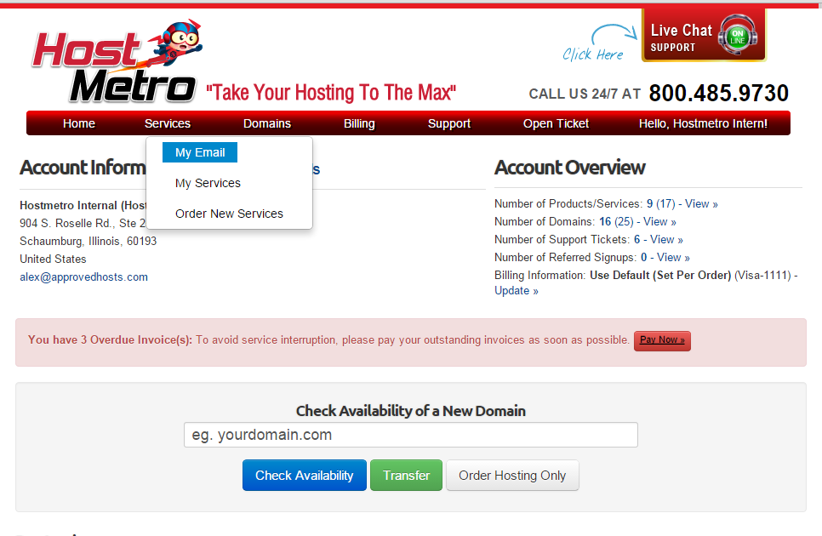822x536 pixels.
Task: Choose My Services from dropdown
Action: coord(208,183)
